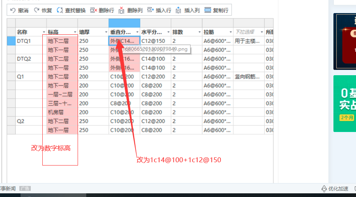Select 地下二层 cell in the DTQ1 row
This screenshot has width=356, height=197.
tap(62, 41)
